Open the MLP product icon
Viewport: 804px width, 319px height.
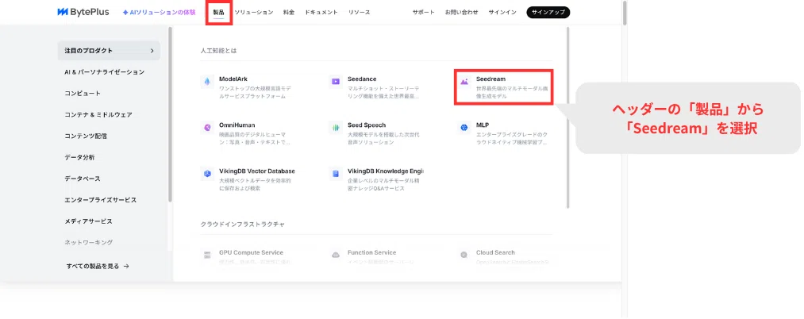tap(464, 128)
